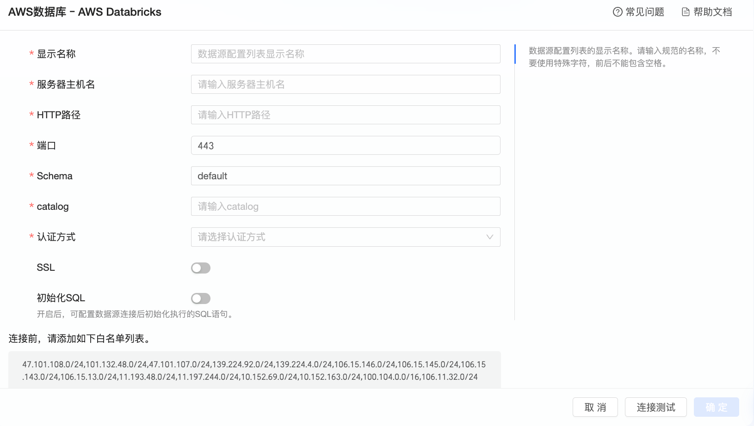Click the 服务器主机名 field label
754x426 pixels.
click(x=66, y=85)
